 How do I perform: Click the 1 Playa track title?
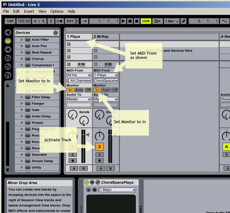coord(79,37)
